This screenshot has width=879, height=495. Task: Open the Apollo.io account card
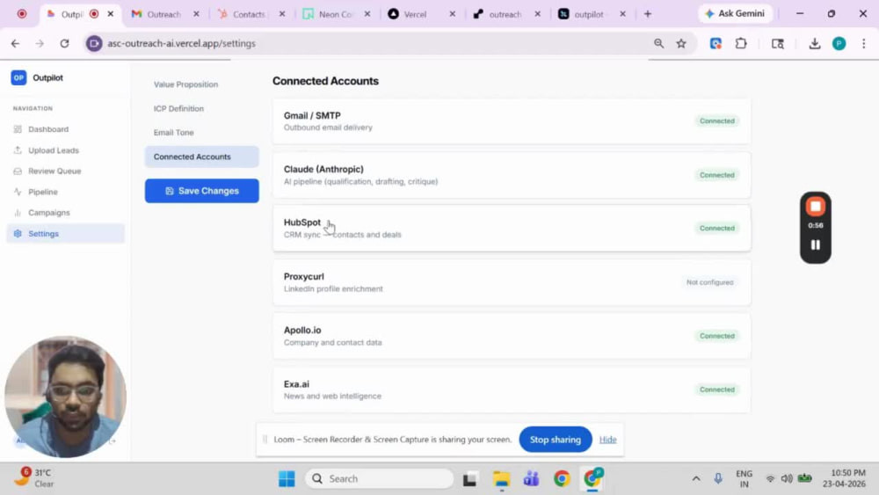pos(512,336)
